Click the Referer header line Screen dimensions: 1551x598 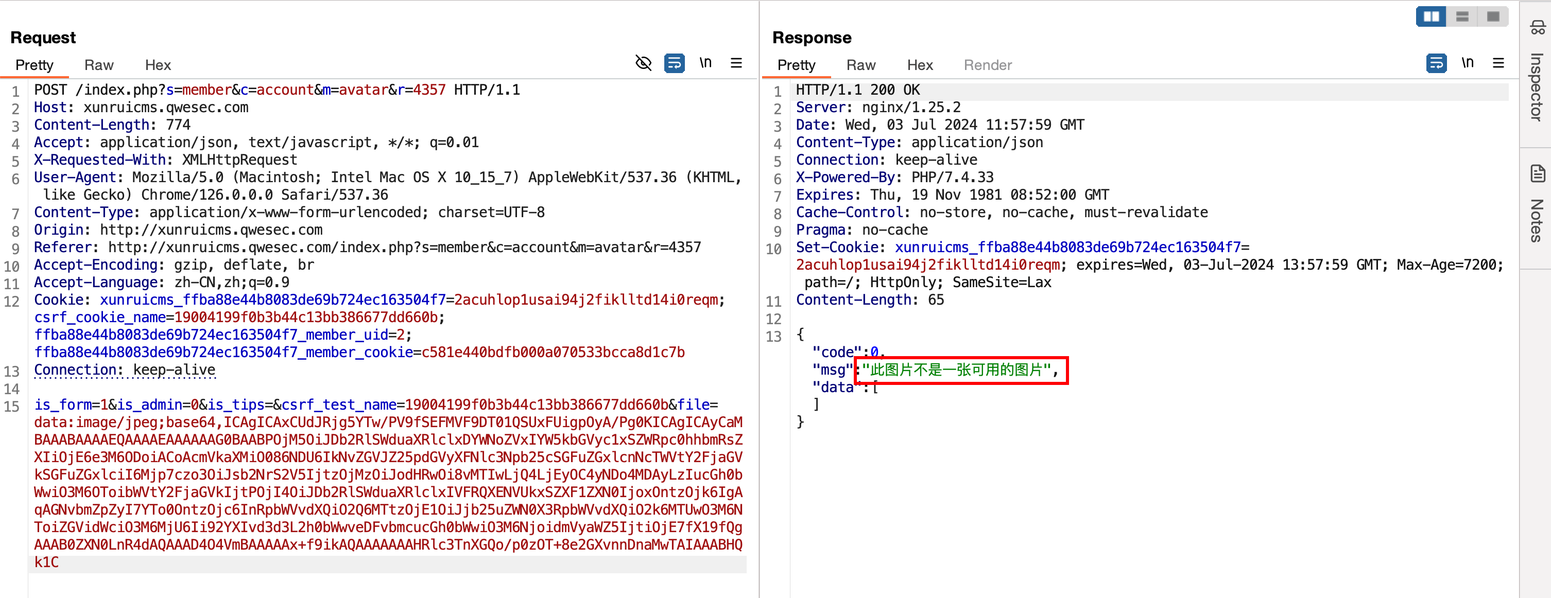click(367, 247)
